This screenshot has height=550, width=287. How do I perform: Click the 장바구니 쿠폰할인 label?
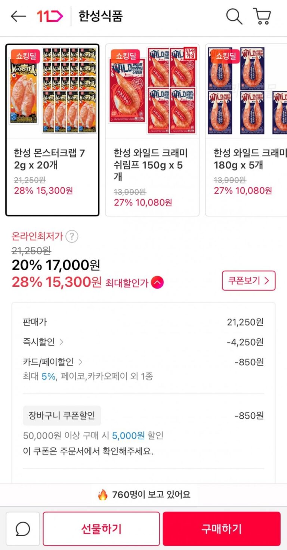pos(62,415)
